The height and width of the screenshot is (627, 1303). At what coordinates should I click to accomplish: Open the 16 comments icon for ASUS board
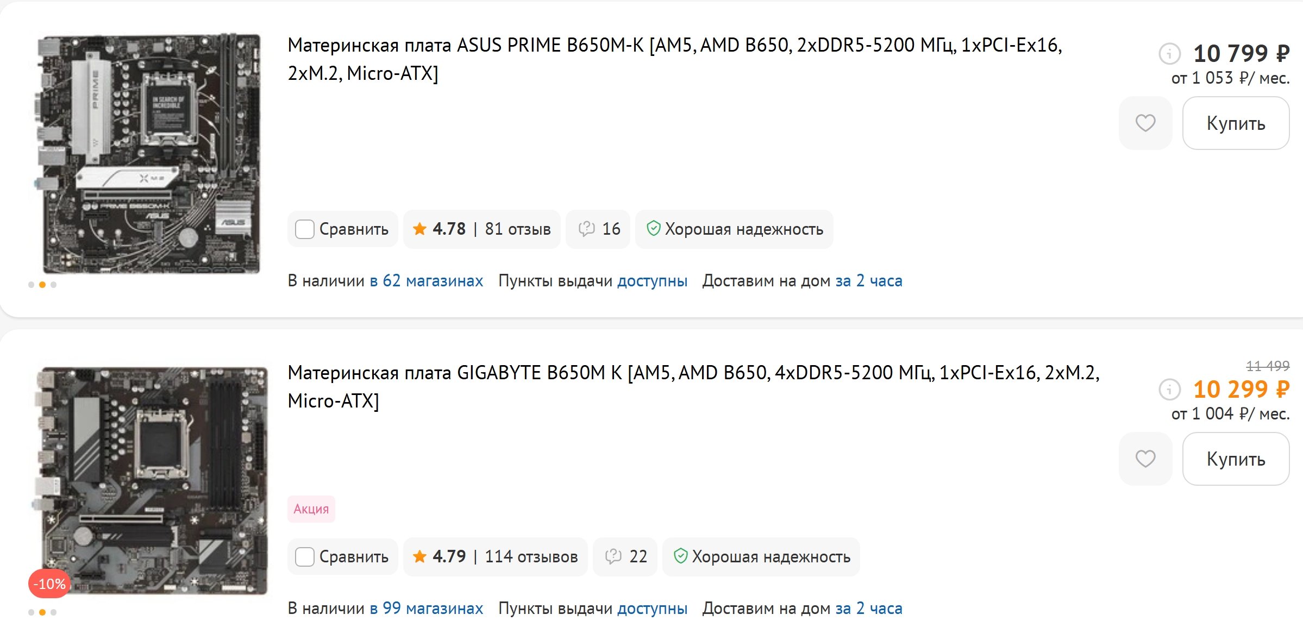(x=598, y=229)
